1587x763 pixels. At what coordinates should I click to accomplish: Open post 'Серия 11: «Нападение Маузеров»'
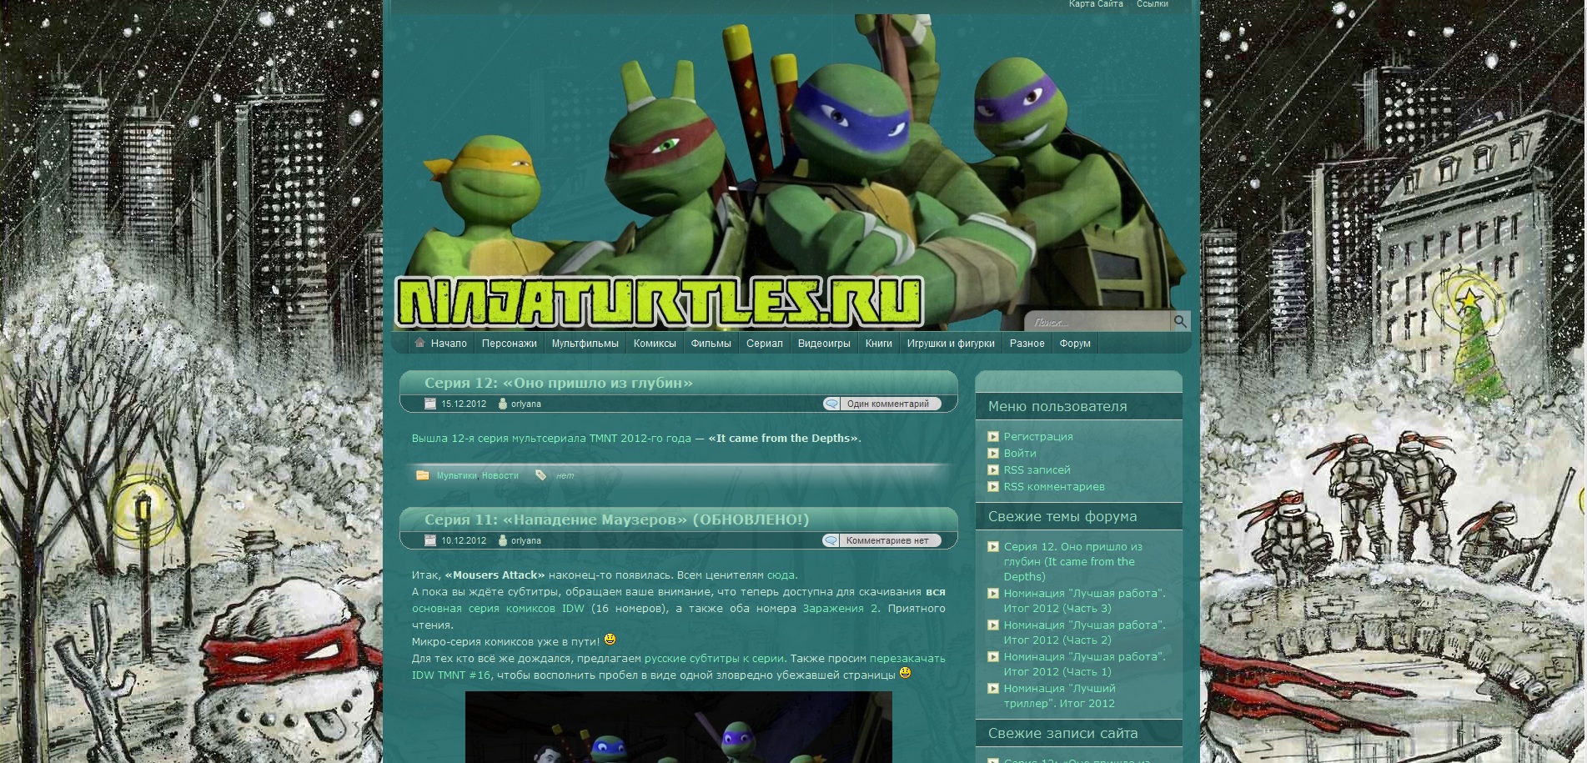[616, 520]
